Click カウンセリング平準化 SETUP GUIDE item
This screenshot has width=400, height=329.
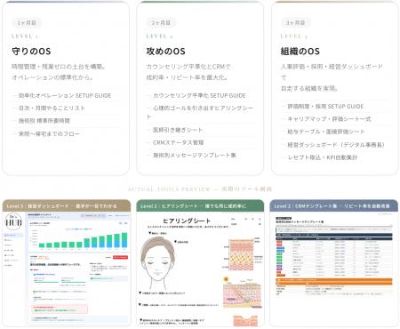(199, 95)
